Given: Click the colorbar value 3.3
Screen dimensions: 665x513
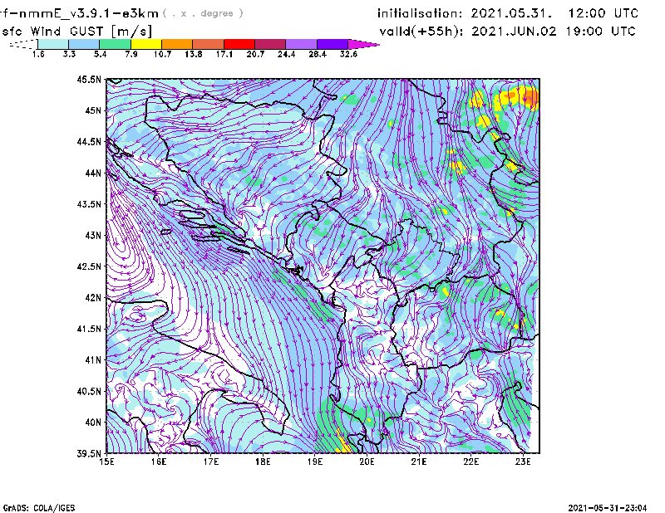Looking at the screenshot, I should 69,54.
